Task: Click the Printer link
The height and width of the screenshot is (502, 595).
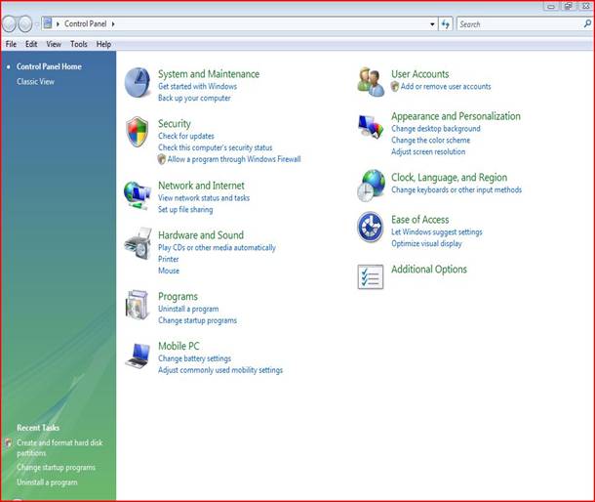Action: (x=168, y=259)
